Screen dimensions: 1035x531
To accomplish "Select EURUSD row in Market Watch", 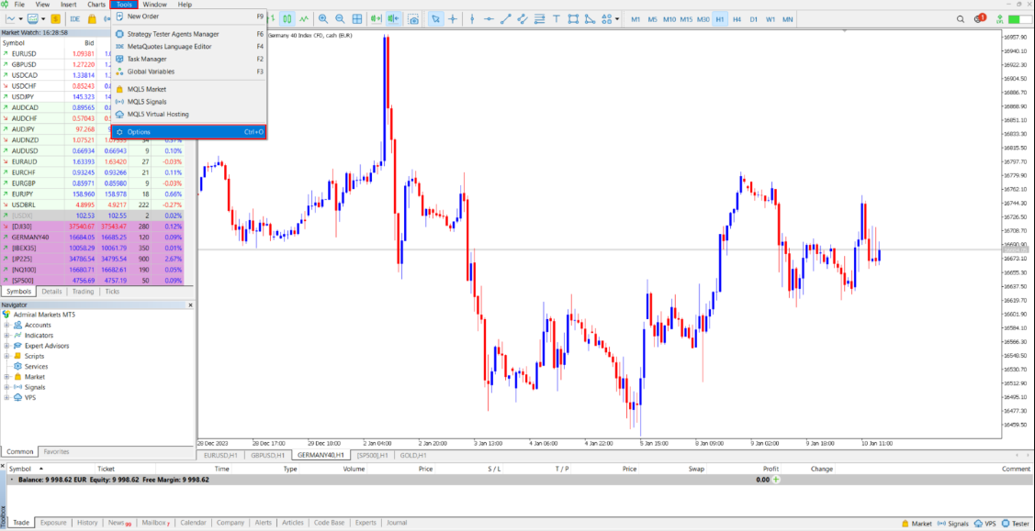I will (93, 53).
